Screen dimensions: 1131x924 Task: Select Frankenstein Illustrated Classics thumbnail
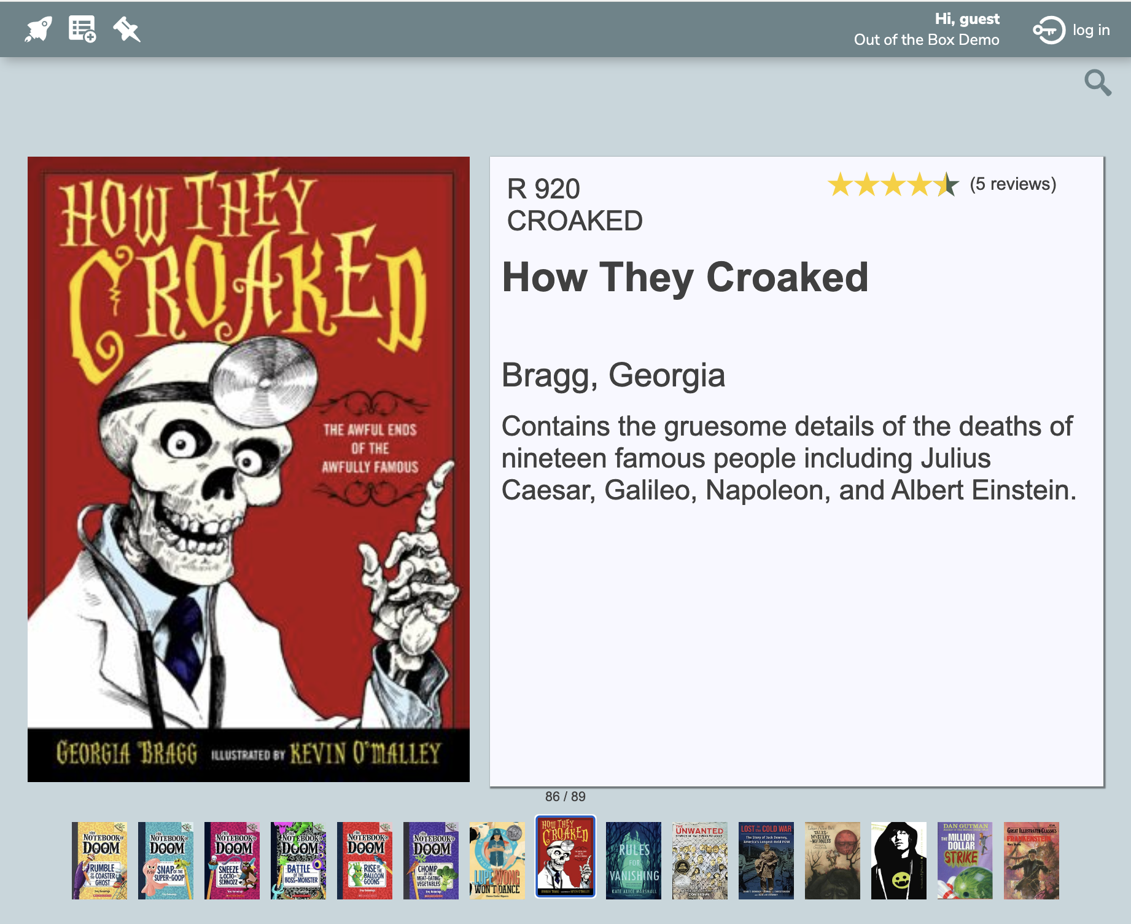[1032, 861]
